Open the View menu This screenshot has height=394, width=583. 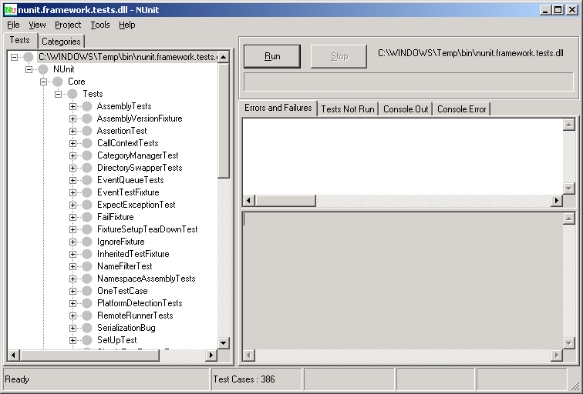pyautogui.click(x=37, y=25)
